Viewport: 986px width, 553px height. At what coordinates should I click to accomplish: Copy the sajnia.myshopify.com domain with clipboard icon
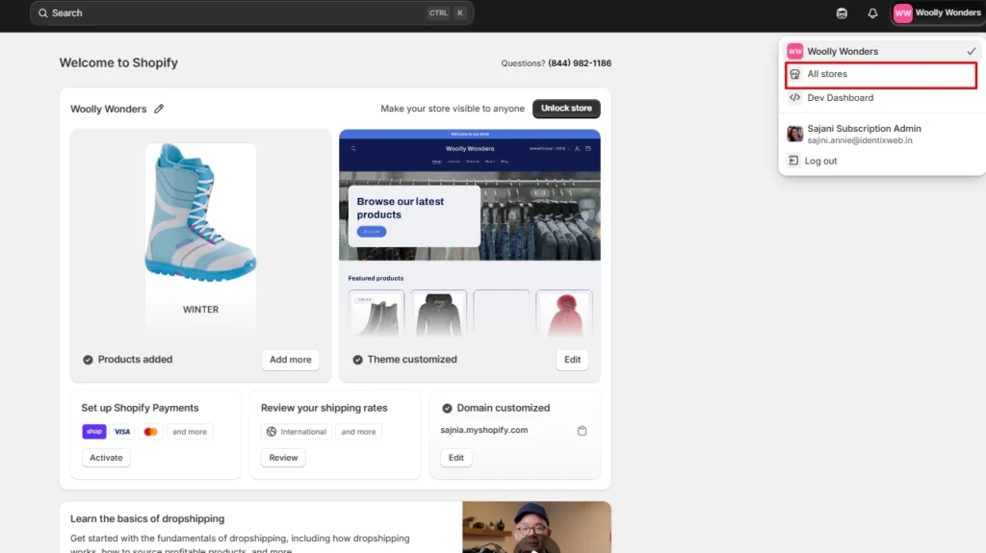pos(582,431)
